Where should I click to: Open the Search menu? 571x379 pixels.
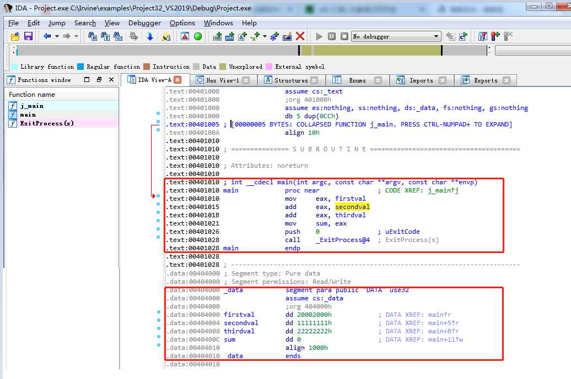coord(85,23)
